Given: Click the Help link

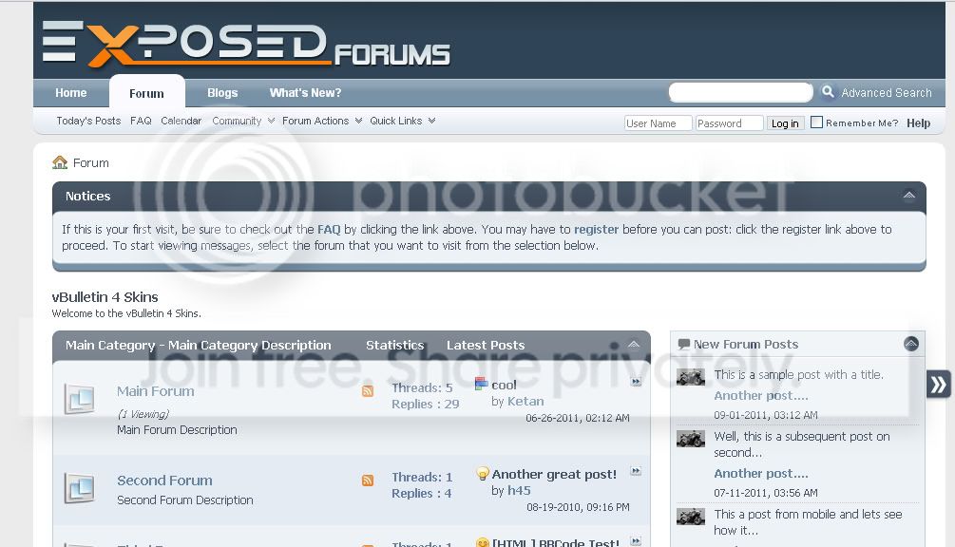Looking at the screenshot, I should click(x=919, y=123).
